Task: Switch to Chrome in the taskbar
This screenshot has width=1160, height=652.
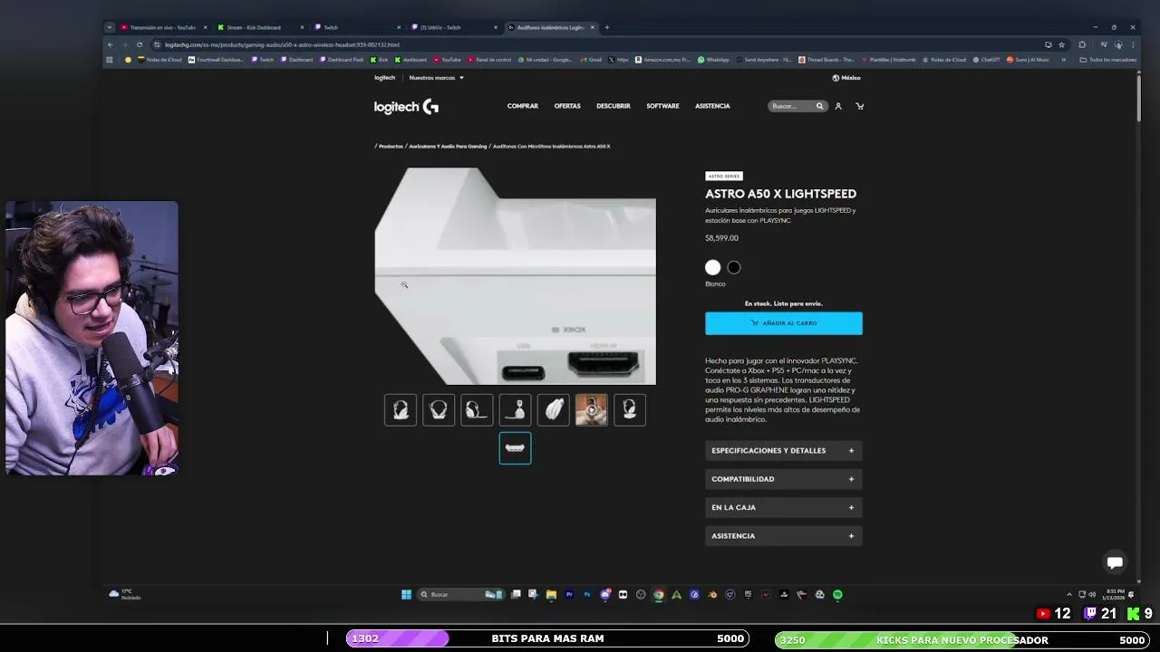Action: tap(659, 595)
